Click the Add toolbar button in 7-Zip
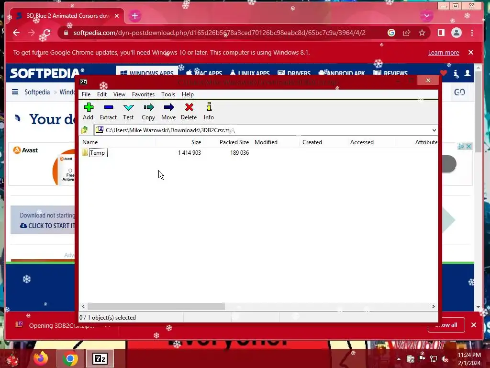The image size is (490, 368). 89,111
